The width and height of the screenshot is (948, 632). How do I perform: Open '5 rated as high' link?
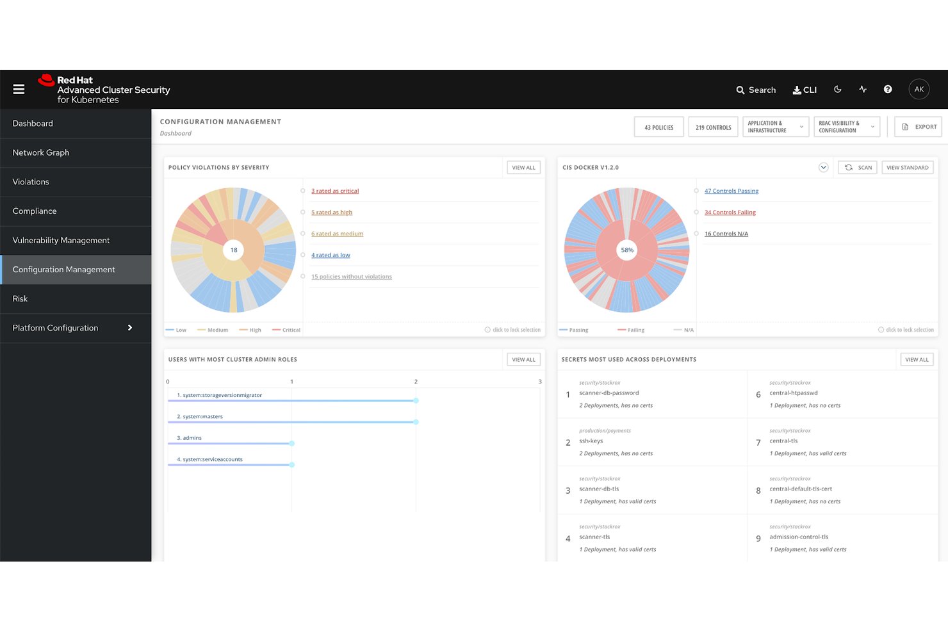click(x=332, y=213)
